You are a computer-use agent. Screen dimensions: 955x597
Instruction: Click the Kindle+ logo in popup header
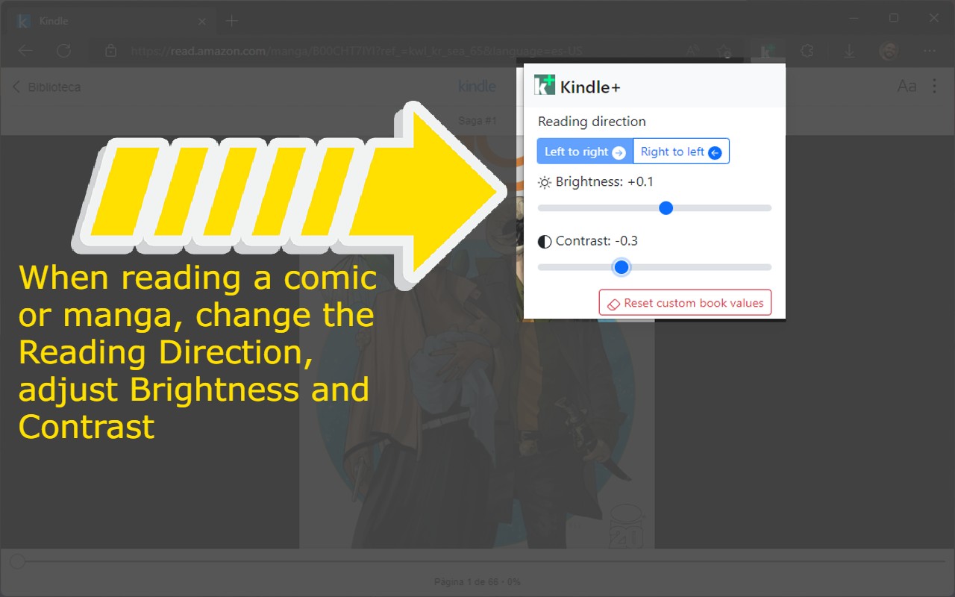545,85
